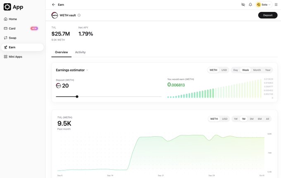Viewport: 281px width, 178px height.
Task: Open Mini Apps in the sidebar
Action: [22, 57]
